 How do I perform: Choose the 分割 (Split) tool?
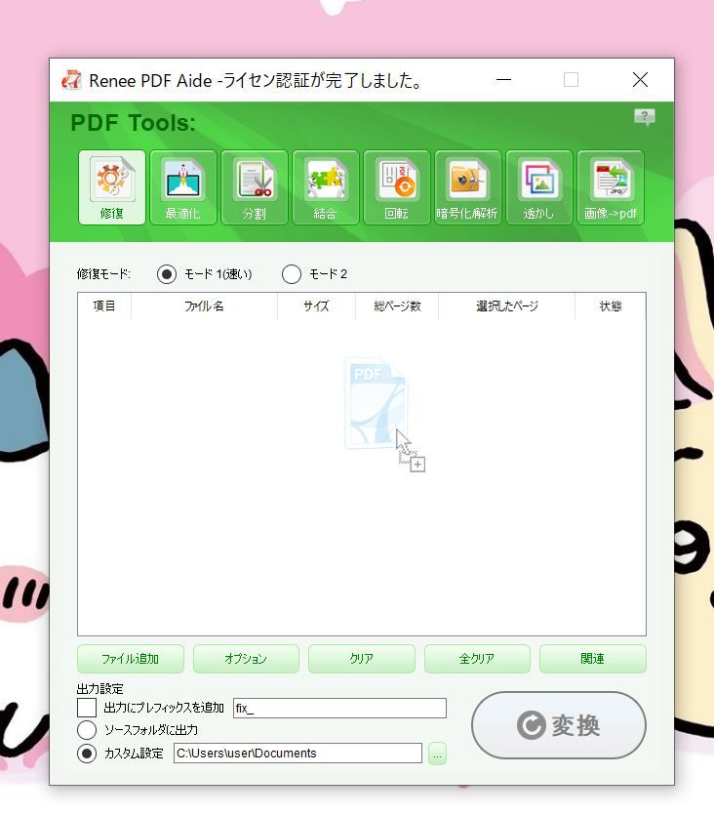(255, 187)
